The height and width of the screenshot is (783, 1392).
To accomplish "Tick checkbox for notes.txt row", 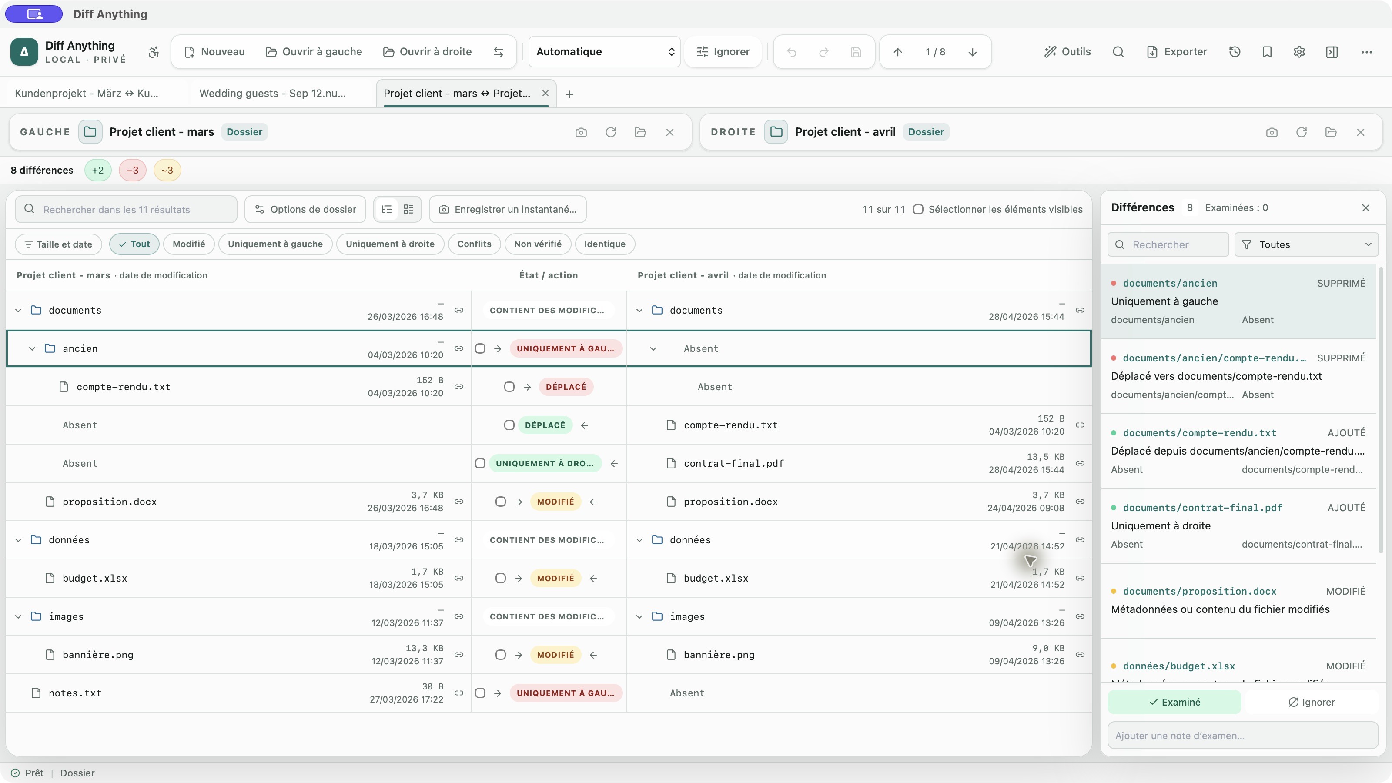I will coord(480,693).
